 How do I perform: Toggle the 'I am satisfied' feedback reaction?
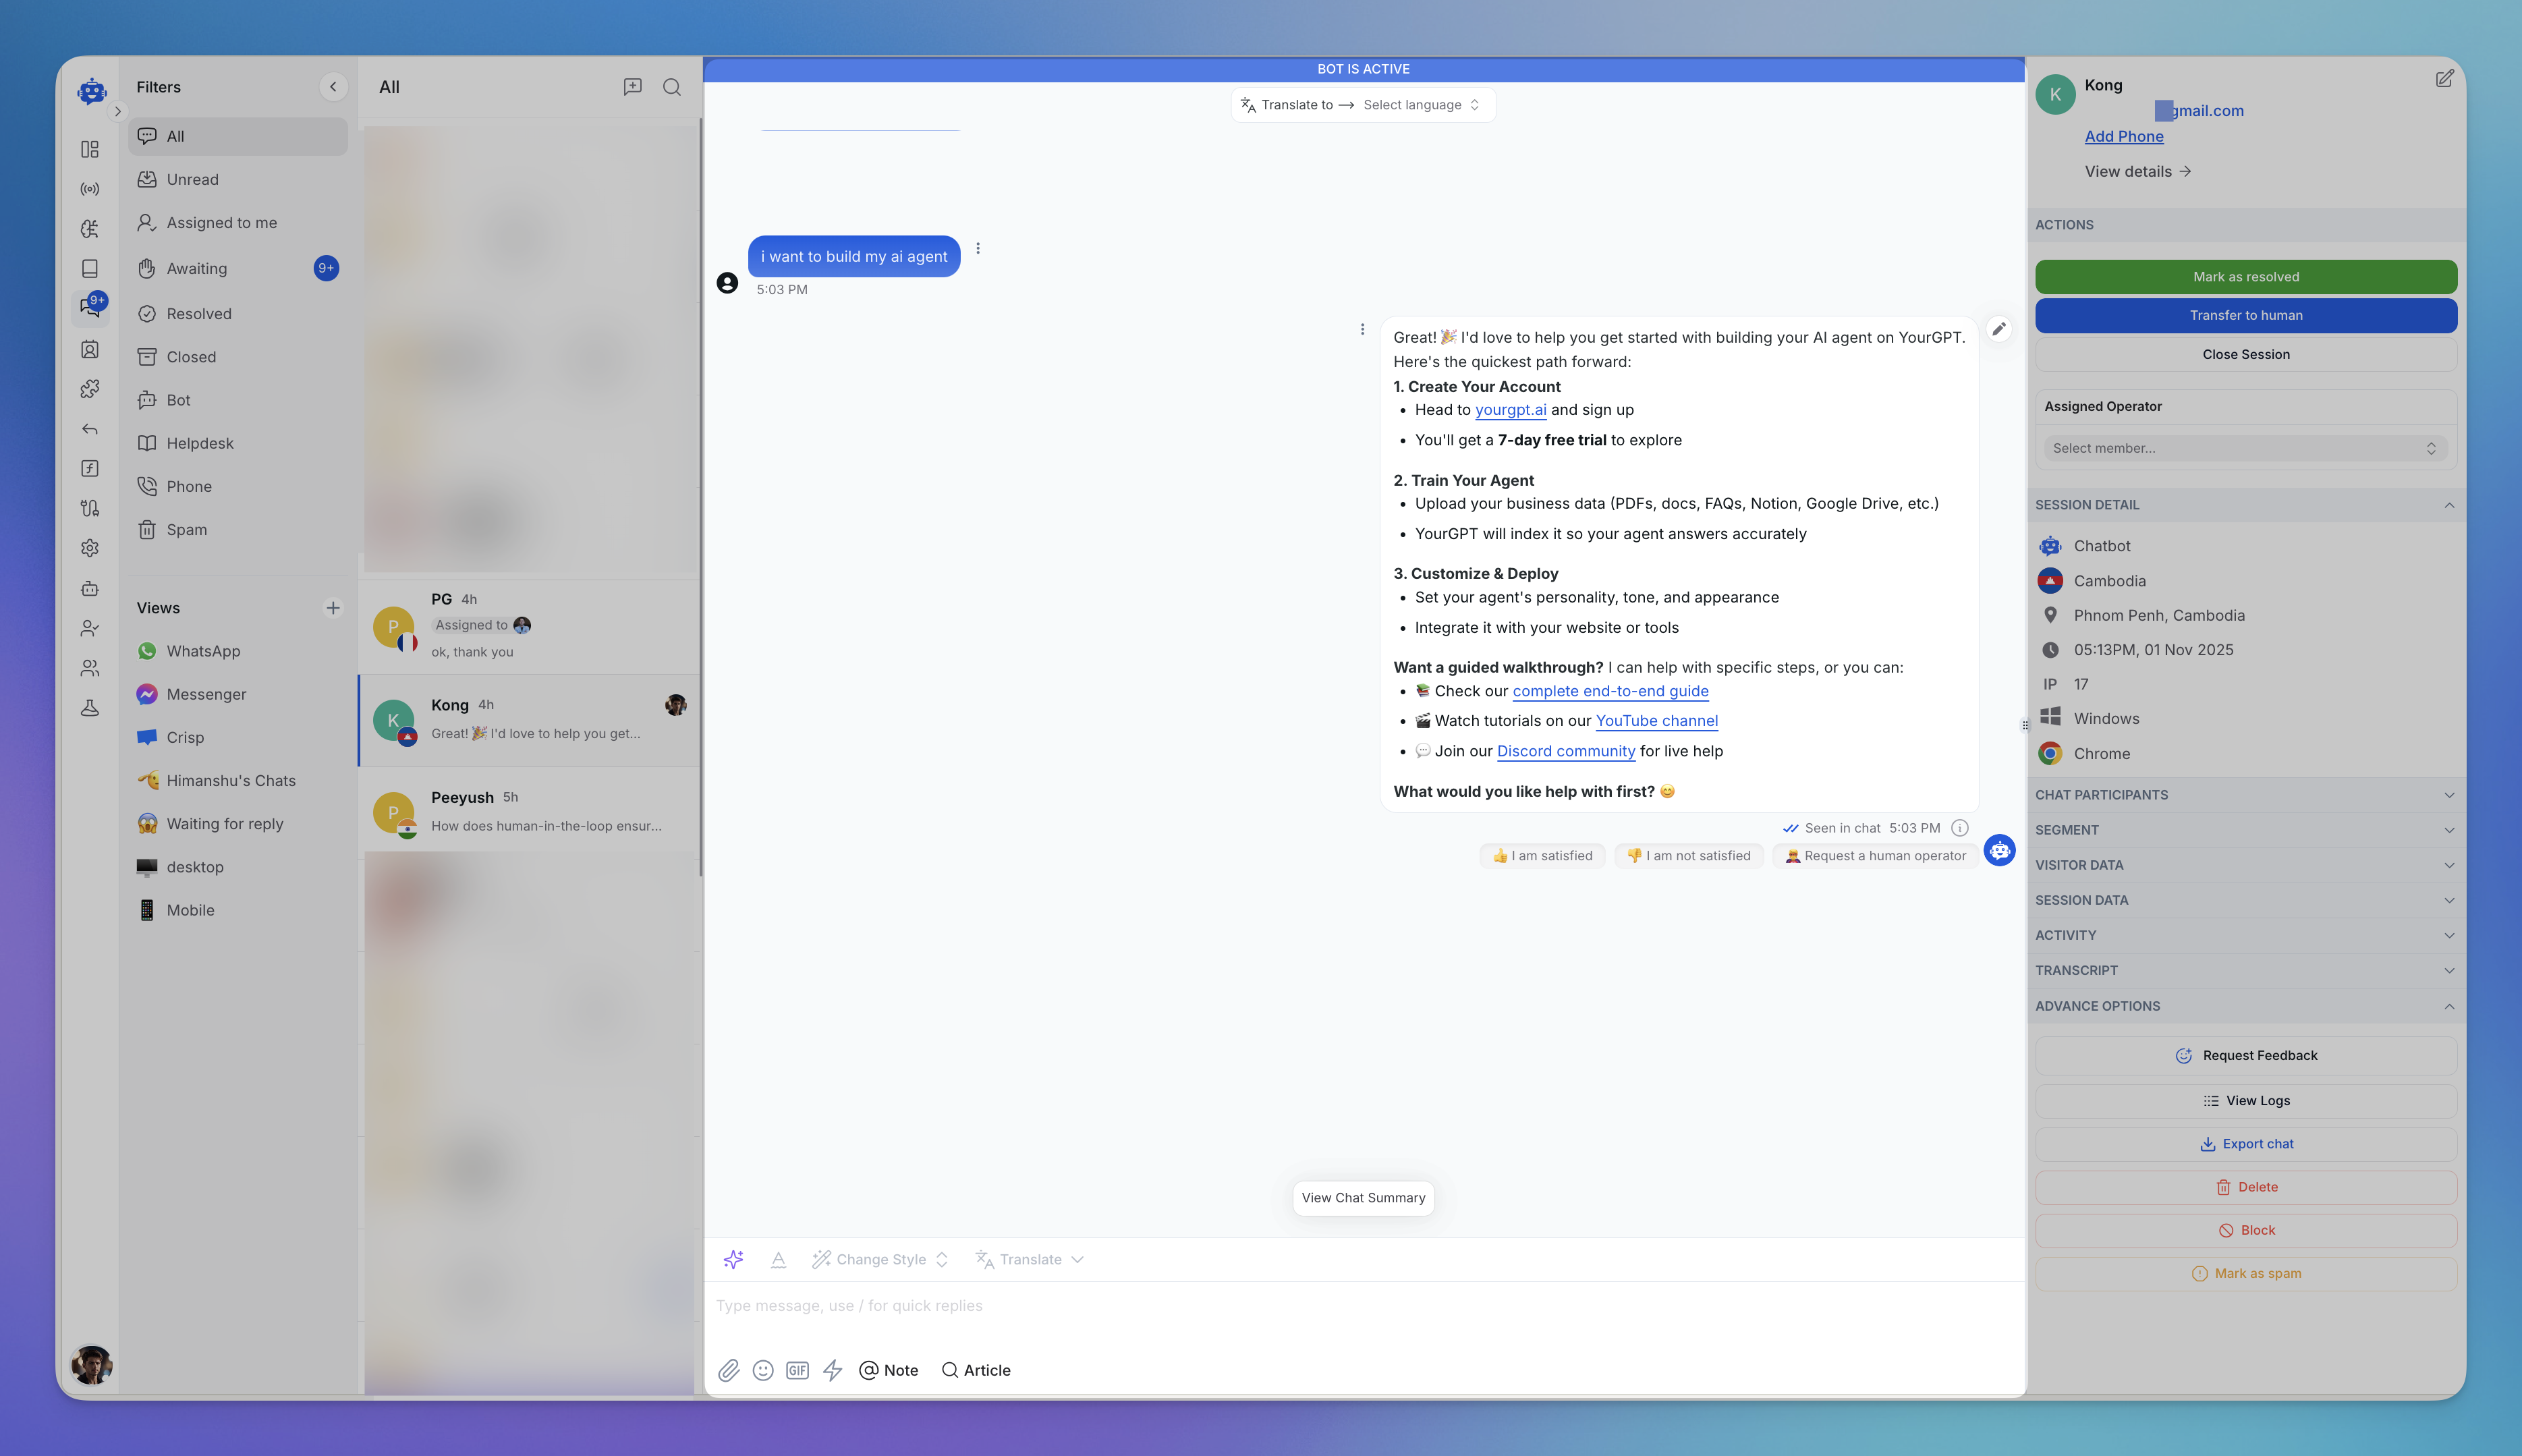1541,855
